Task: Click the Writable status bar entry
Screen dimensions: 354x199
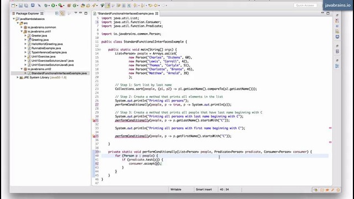Action: 176,190
